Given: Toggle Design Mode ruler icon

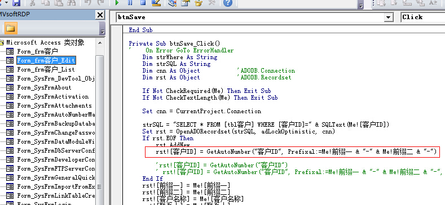Looking at the screenshot, I should coord(156,3).
